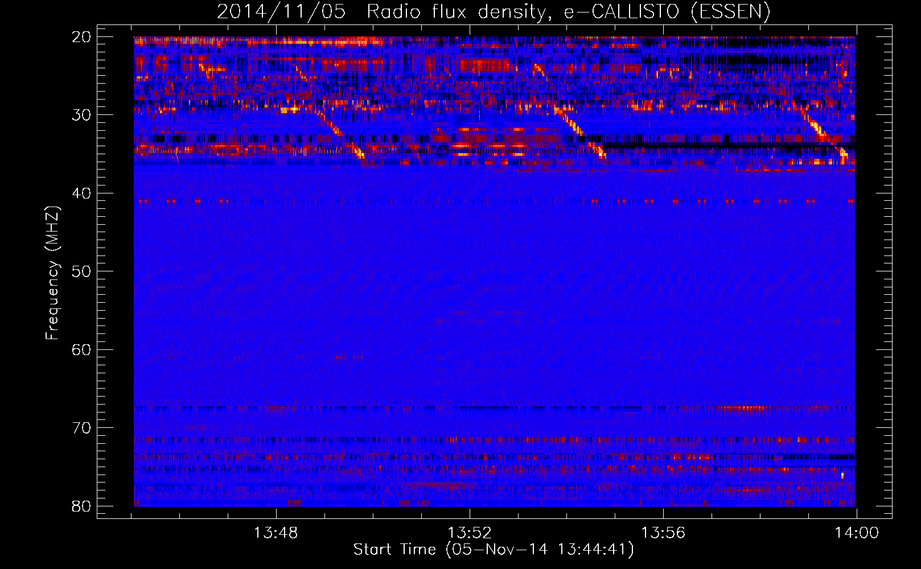Click the 13:52 time tick label
The width and height of the screenshot is (921, 569).
click(470, 533)
